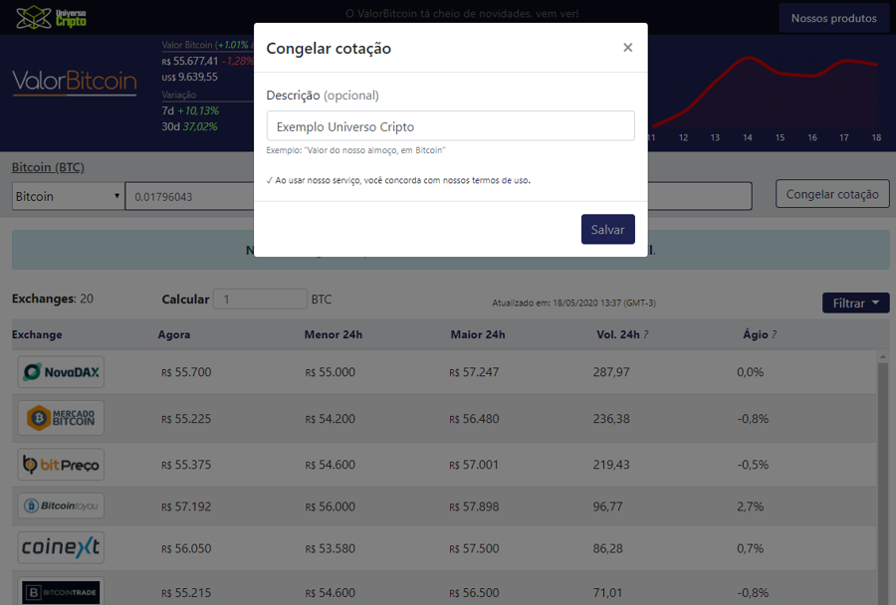
Task: Open the Filtrar dropdown
Action: 855,303
